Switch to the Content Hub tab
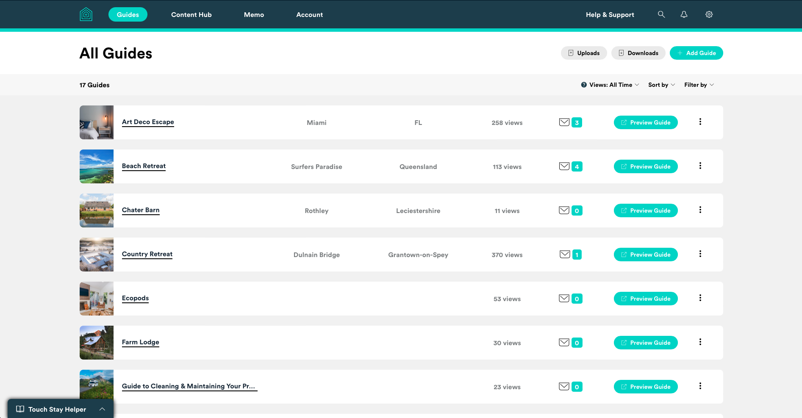Screen dimensions: 802x418 pyautogui.click(x=191, y=14)
